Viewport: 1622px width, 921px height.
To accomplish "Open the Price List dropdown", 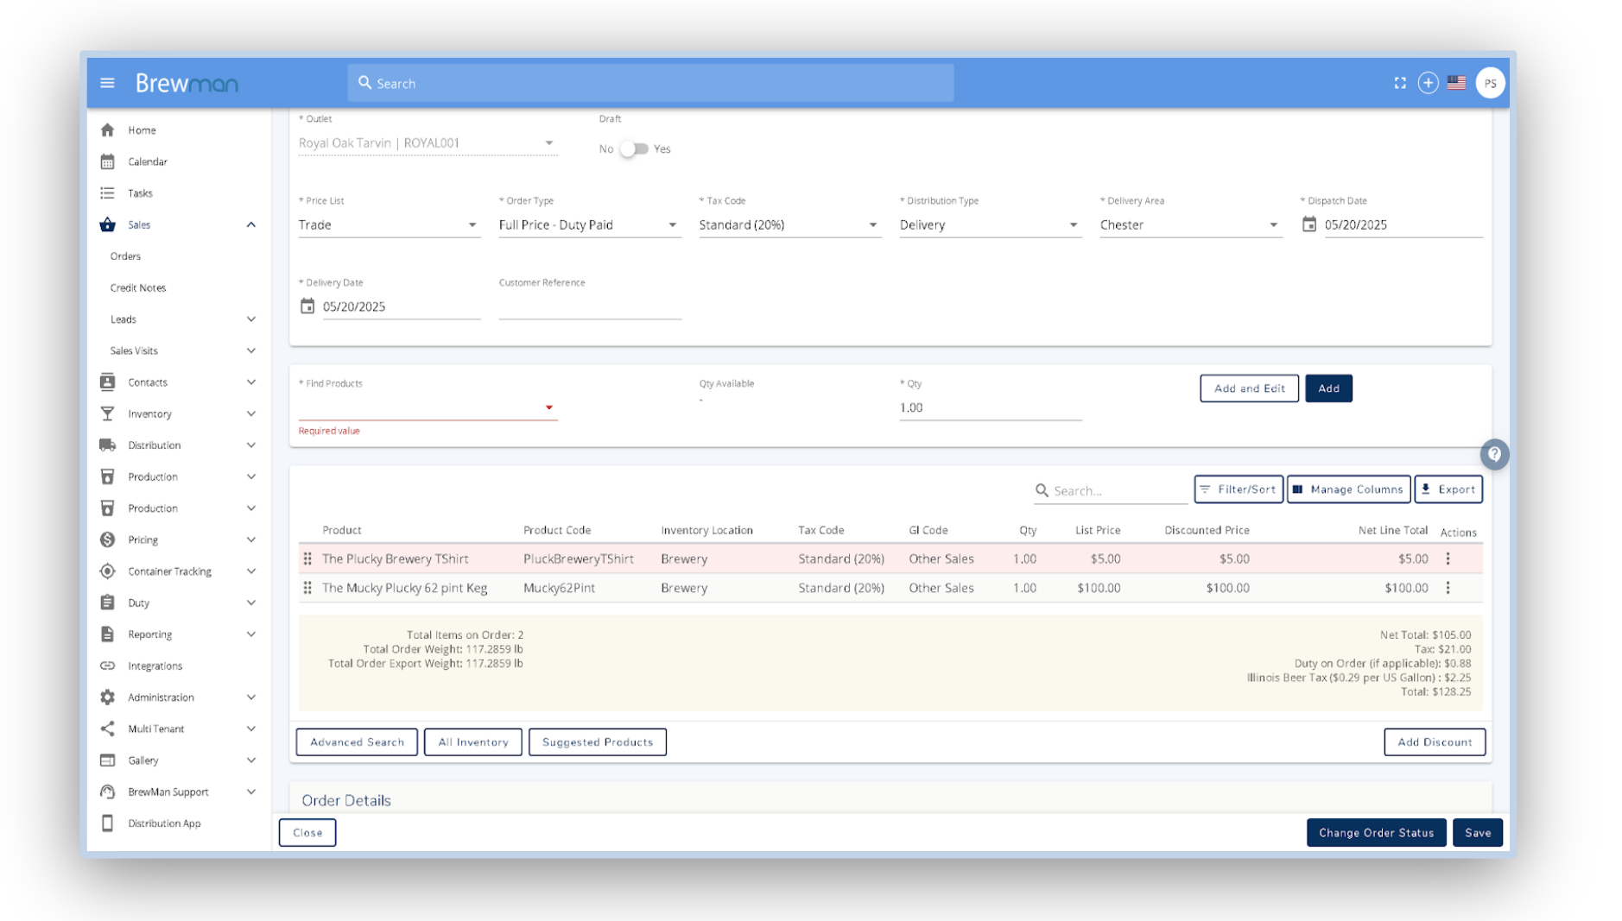I will tap(389, 224).
